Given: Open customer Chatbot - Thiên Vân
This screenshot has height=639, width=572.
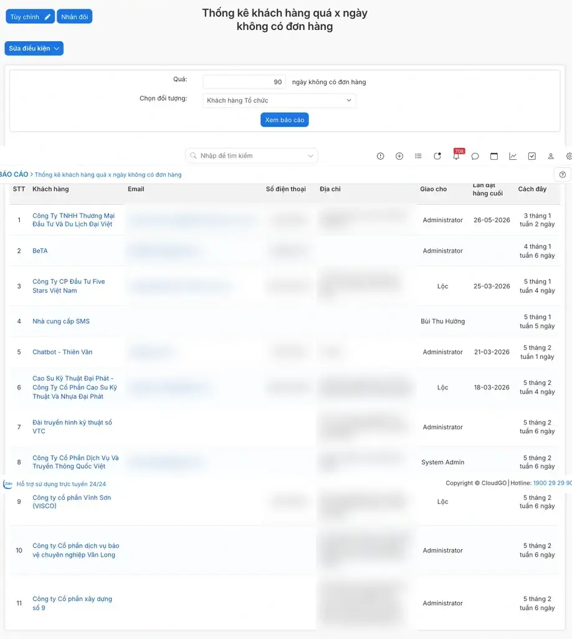Looking at the screenshot, I should (62, 352).
